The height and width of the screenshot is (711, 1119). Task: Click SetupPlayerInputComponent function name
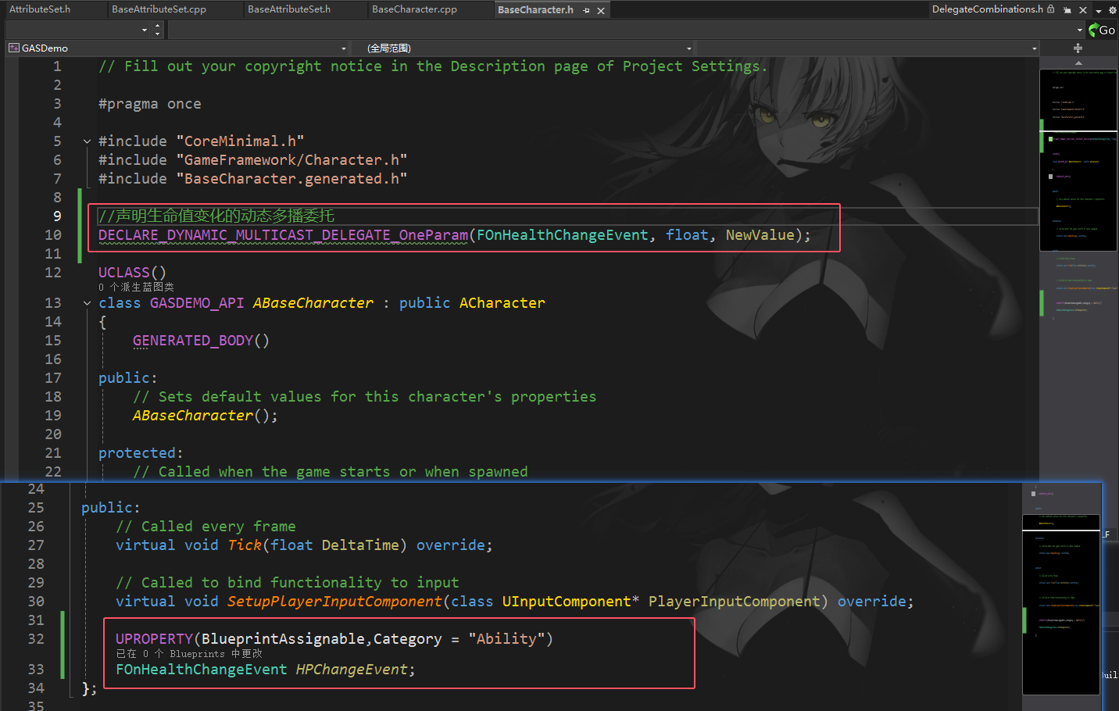[334, 602]
